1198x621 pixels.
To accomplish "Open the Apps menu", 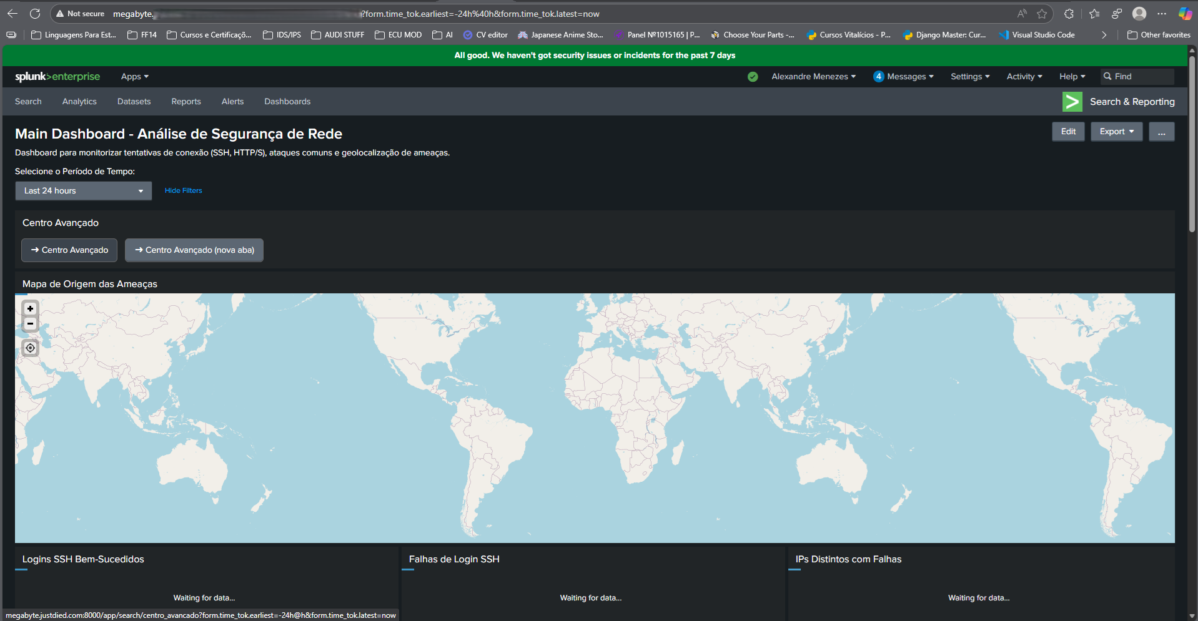I will [x=134, y=76].
